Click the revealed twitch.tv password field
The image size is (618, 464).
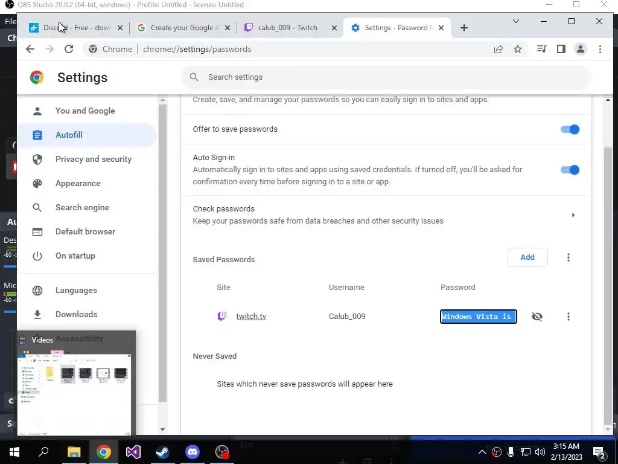[478, 317]
